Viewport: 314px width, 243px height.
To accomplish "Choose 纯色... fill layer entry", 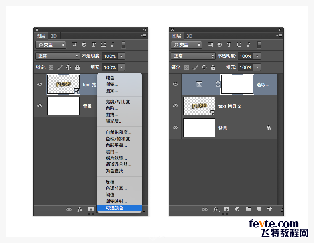I will [x=119, y=78].
